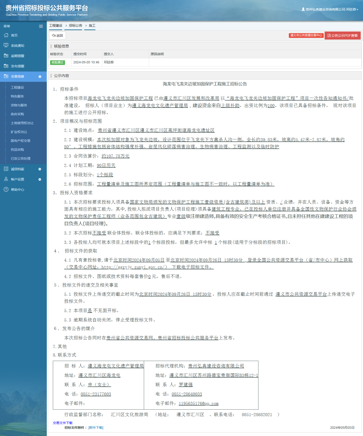Download the attachment via 附件下载 link
The image size is (363, 436).
click(96, 427)
